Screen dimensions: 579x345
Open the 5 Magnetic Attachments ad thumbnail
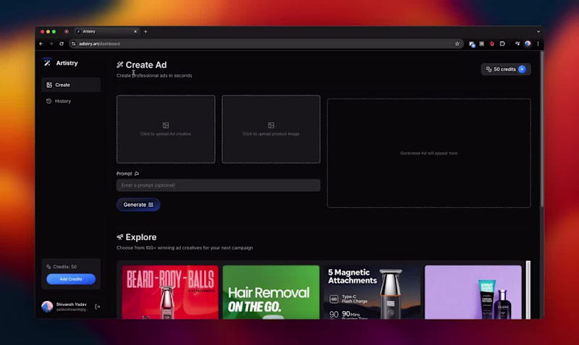(372, 292)
